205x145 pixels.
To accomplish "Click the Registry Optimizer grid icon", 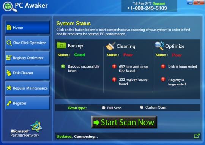I will coord(9,58).
